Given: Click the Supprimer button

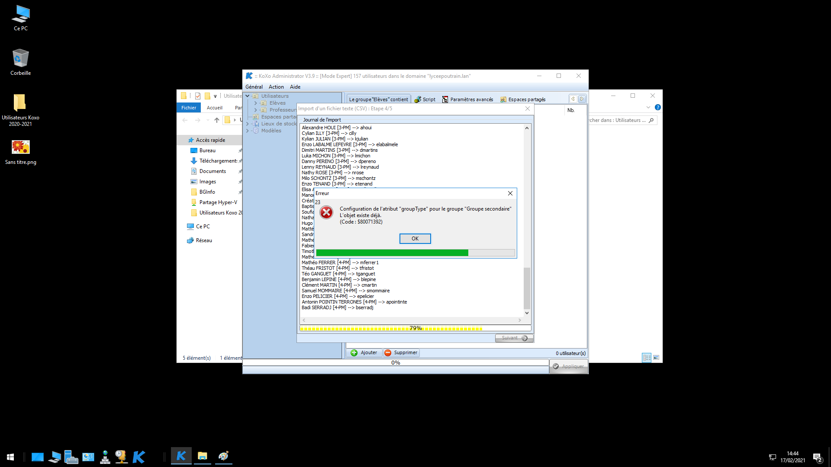Looking at the screenshot, I should tap(401, 353).
